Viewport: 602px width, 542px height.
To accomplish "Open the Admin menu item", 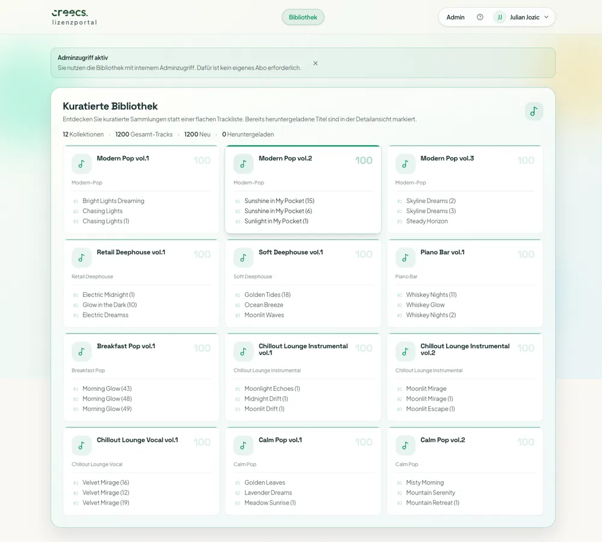I will pyautogui.click(x=455, y=17).
